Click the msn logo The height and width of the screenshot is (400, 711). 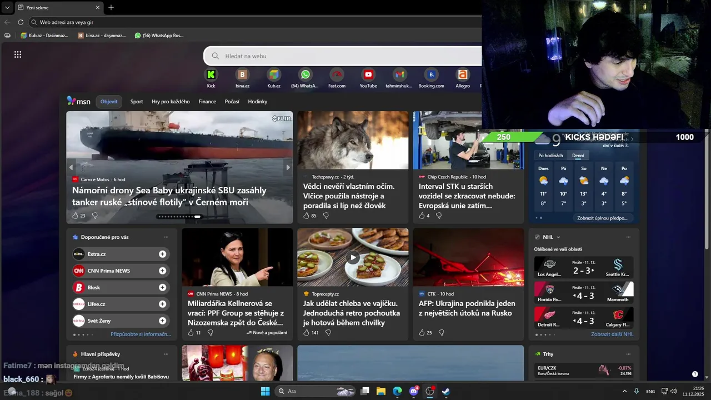79,101
